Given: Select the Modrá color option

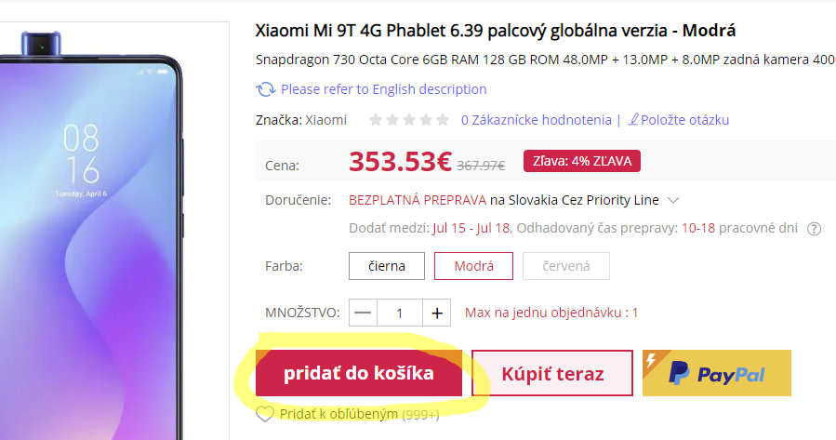Looking at the screenshot, I should tap(473, 266).
